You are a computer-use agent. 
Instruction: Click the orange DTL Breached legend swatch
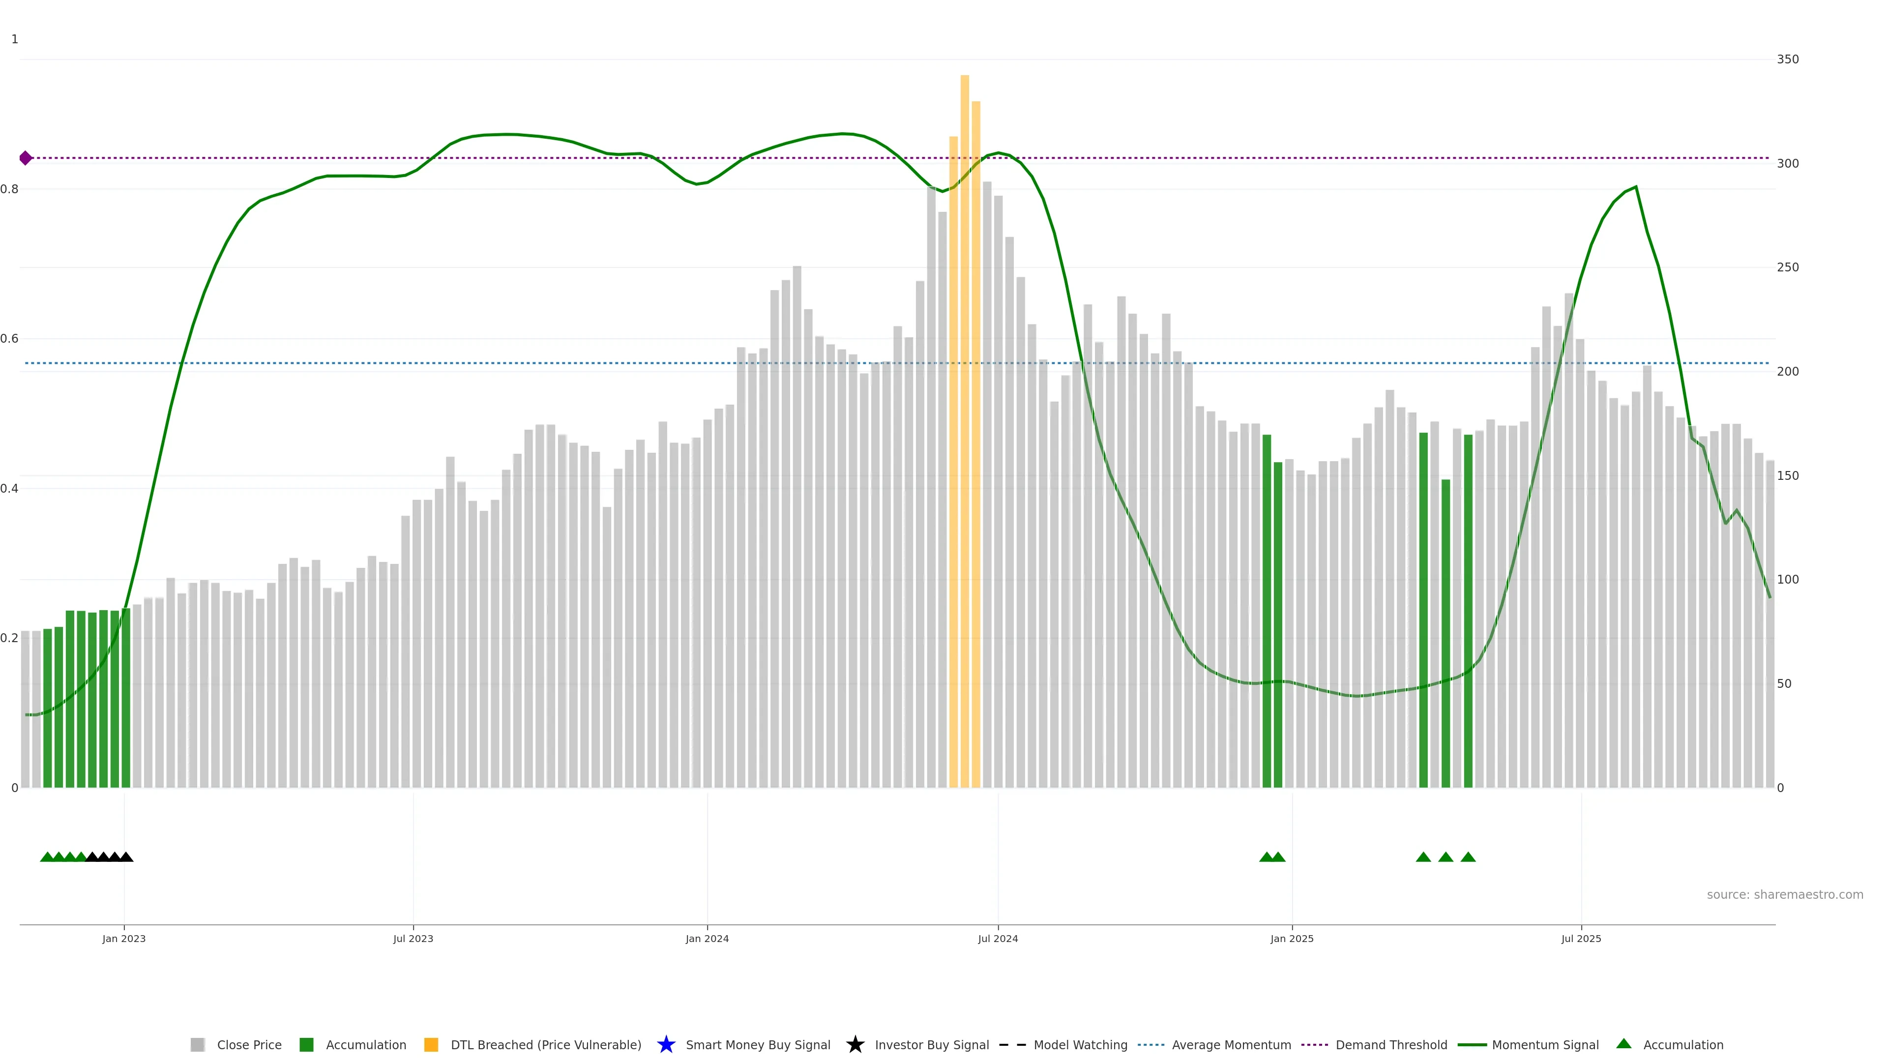(x=431, y=1044)
